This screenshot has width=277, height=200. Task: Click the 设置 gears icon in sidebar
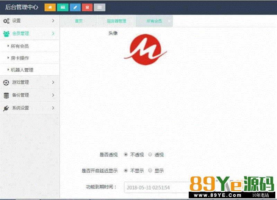pos(6,21)
